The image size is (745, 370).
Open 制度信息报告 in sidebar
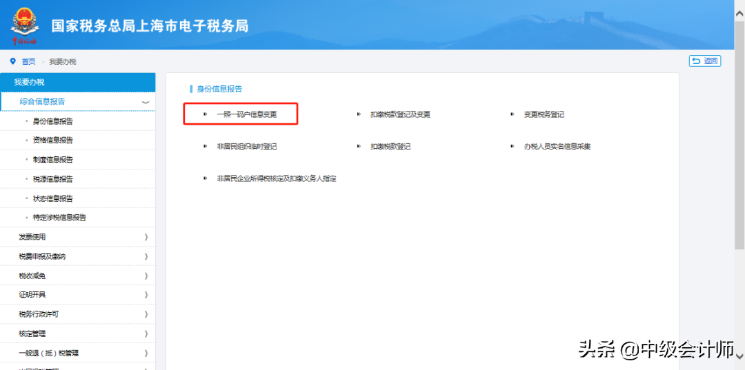[52, 160]
